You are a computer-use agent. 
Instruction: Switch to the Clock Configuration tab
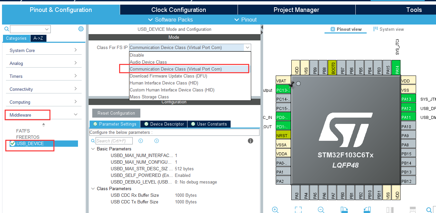click(178, 10)
